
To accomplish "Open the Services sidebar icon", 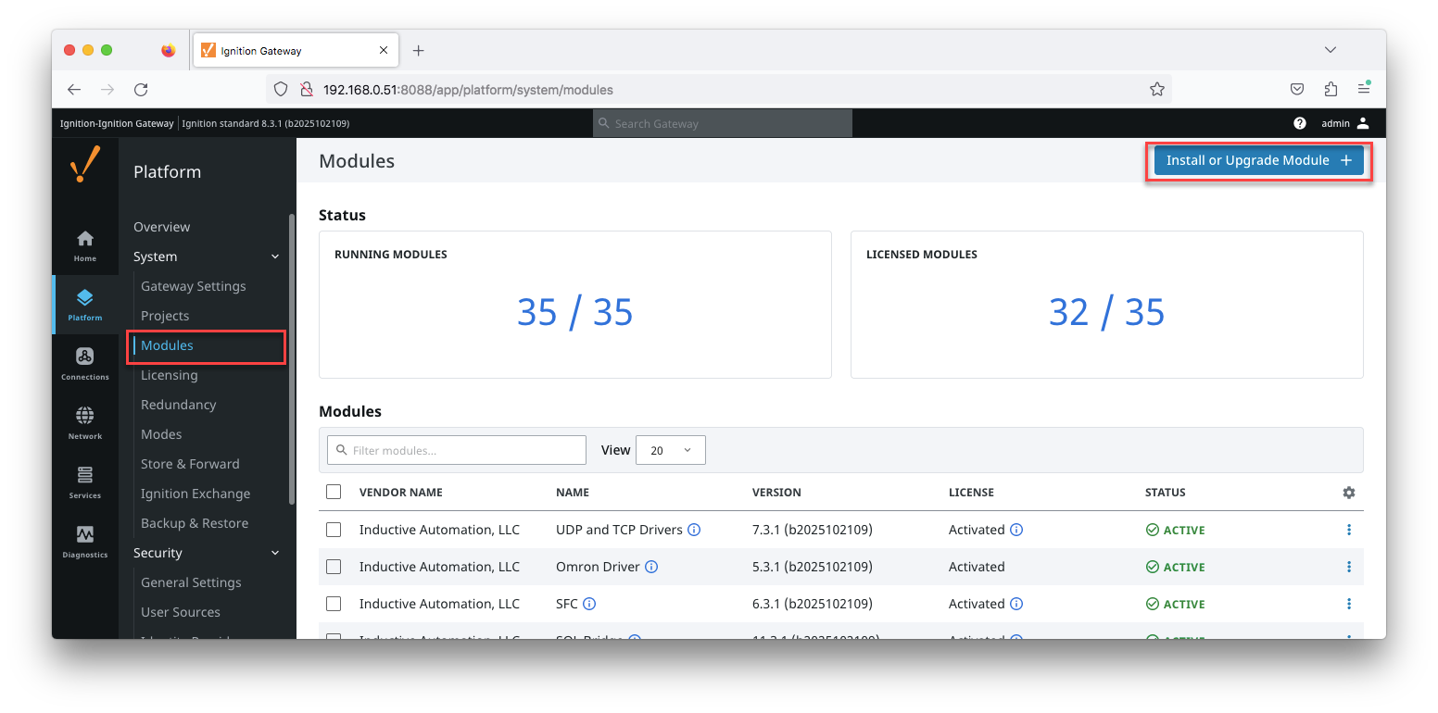I will (85, 481).
